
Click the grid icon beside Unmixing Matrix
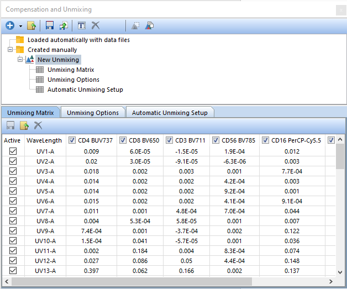pos(40,70)
